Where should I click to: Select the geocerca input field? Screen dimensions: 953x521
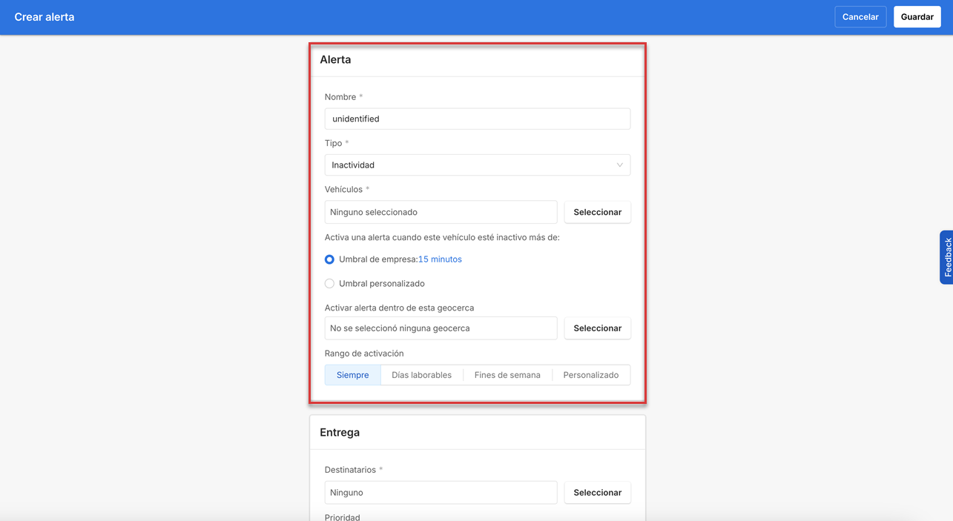coord(441,328)
